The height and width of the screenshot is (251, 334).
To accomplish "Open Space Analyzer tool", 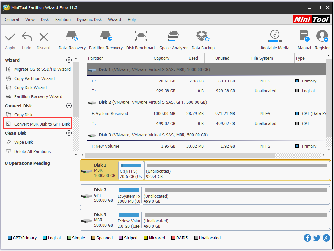I will (174, 40).
